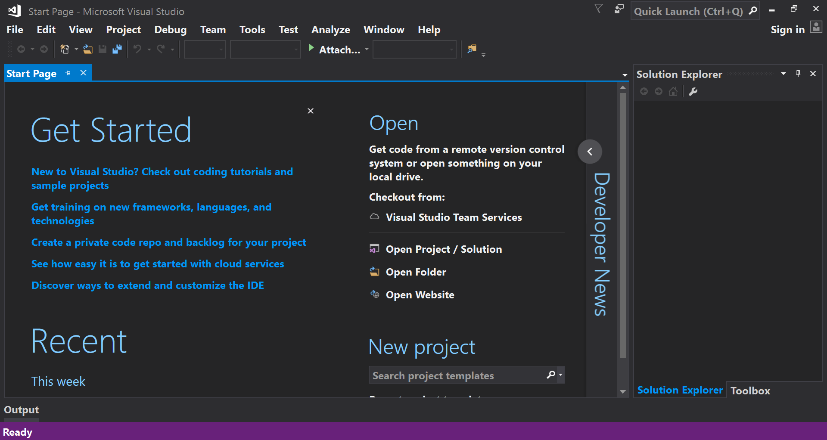
Task: Open the training on new frameworks link
Action: pos(151,214)
